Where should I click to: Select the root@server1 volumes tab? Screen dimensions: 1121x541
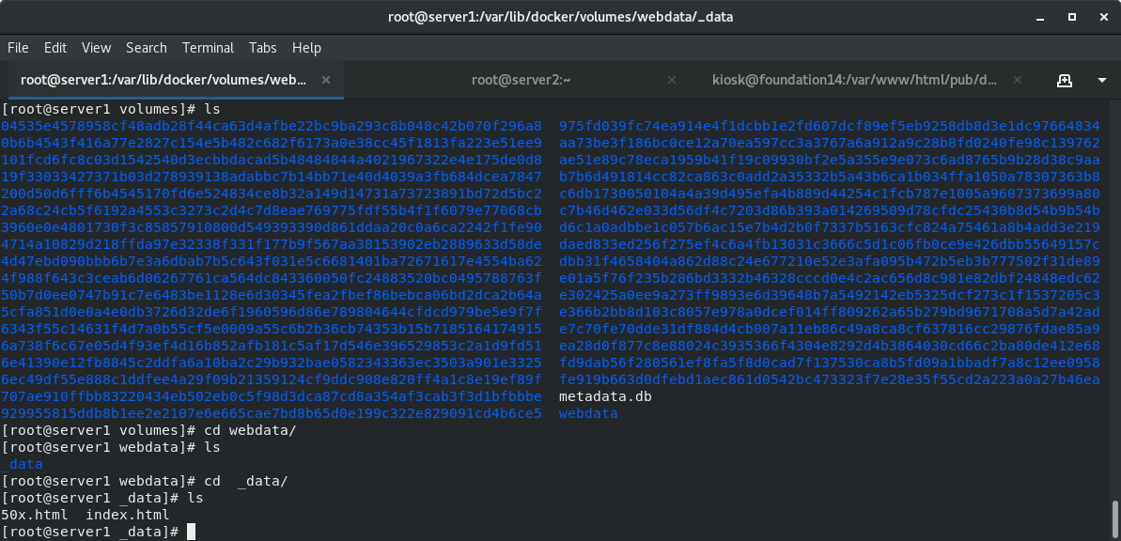(163, 80)
